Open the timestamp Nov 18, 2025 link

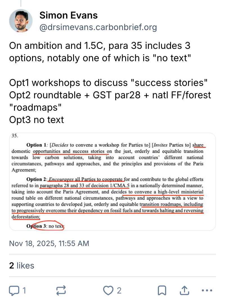point(49,243)
